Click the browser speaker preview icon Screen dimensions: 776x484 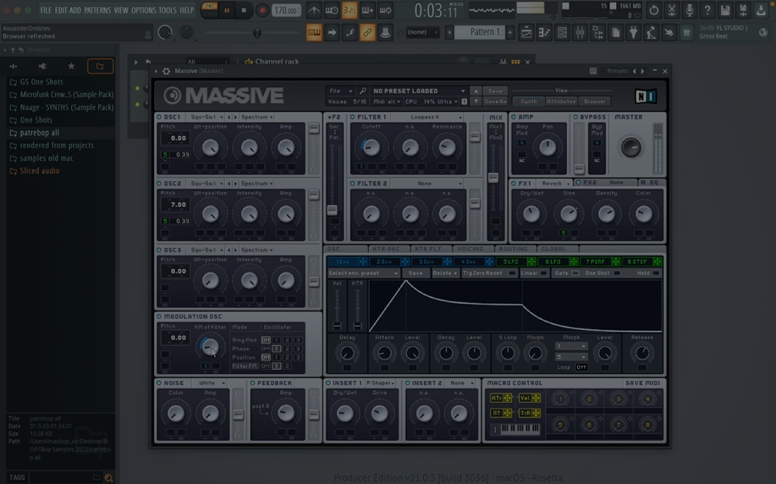tap(42, 66)
